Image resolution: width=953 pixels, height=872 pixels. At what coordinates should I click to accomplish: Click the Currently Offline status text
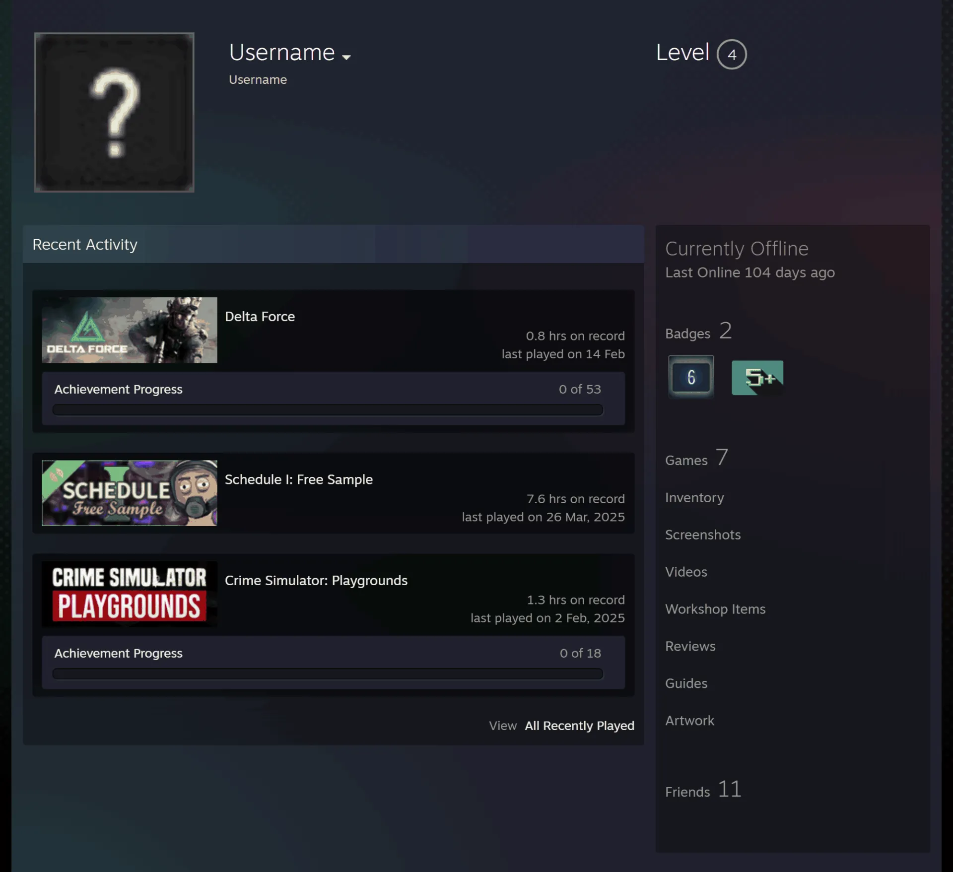(737, 248)
